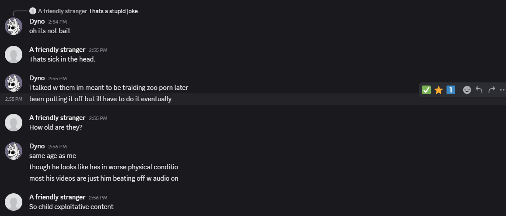This screenshot has width=506, height=216.
Task: Add the blue number one reaction
Action: 451,90
